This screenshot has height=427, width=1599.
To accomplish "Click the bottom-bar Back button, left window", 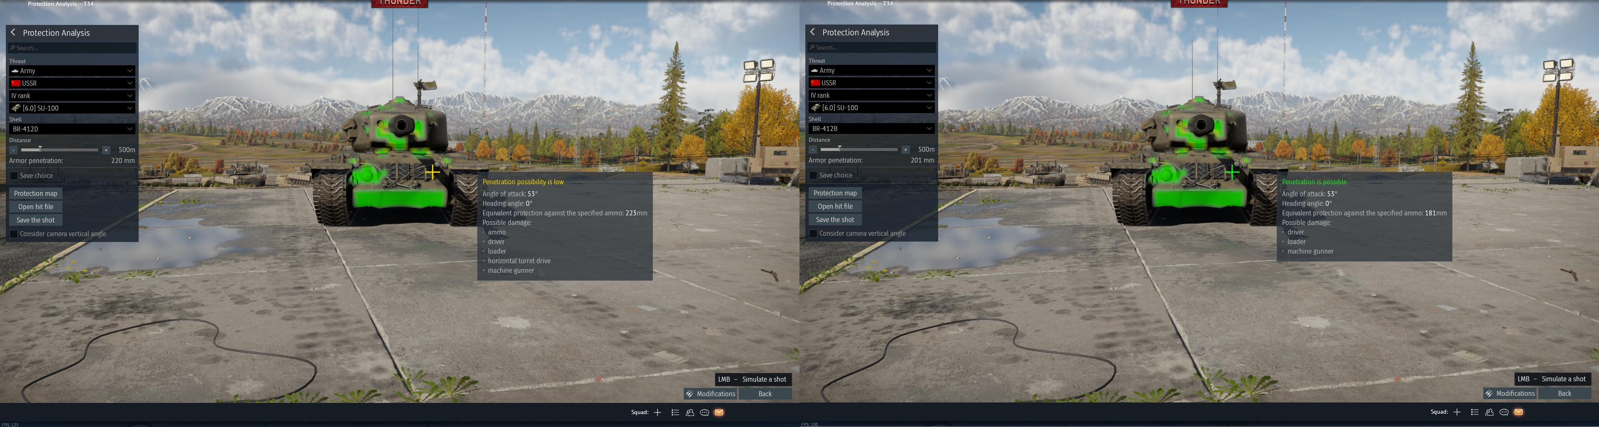I will click(765, 394).
